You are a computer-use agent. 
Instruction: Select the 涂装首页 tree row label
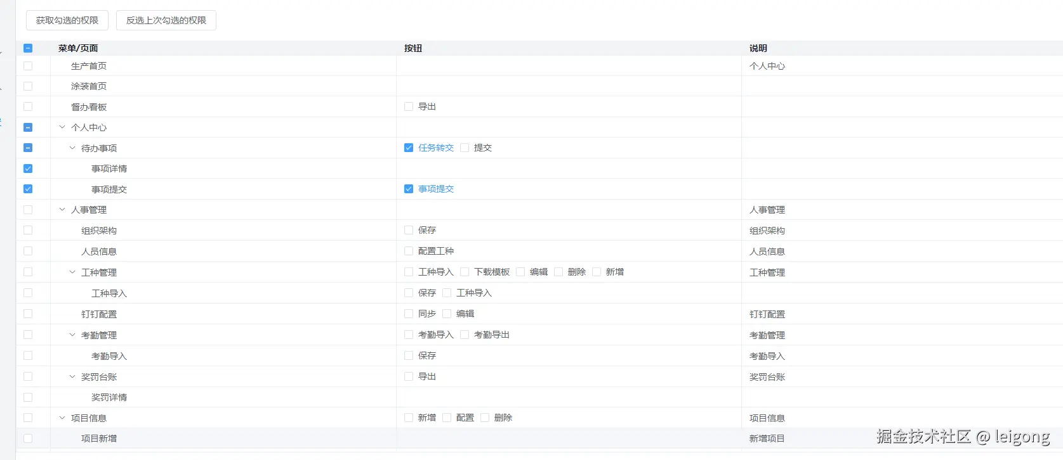pyautogui.click(x=89, y=86)
